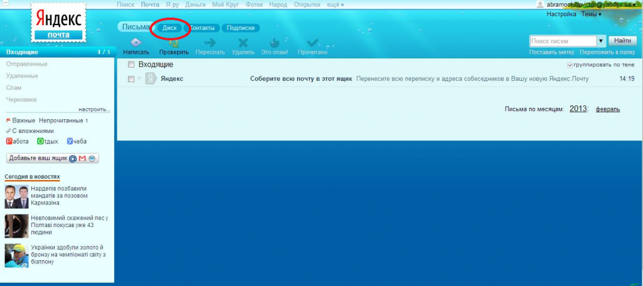Open message Соберите всю почту в этот ящик

[301, 78]
